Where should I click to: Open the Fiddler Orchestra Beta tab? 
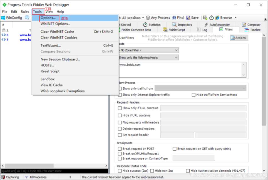point(135,30)
